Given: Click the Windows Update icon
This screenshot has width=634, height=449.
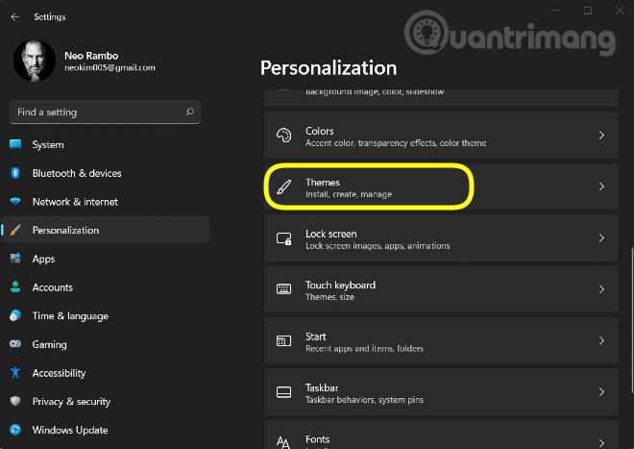Looking at the screenshot, I should [x=15, y=430].
